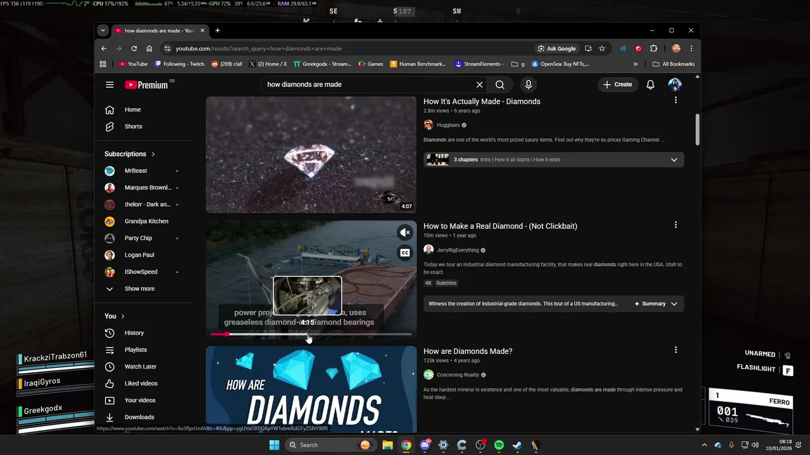The height and width of the screenshot is (455, 810).
Task: Click the Create button
Action: click(x=618, y=85)
